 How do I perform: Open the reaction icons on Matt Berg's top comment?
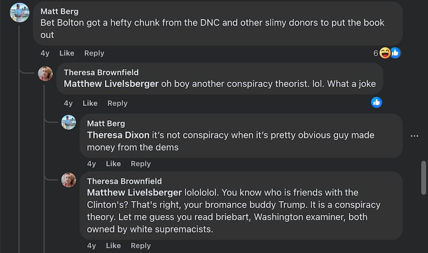click(389, 53)
